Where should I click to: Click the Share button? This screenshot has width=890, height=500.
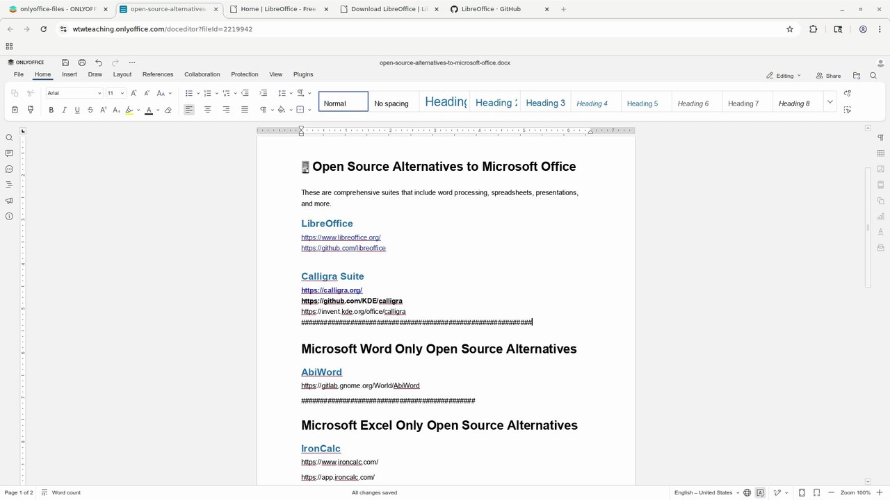point(828,76)
